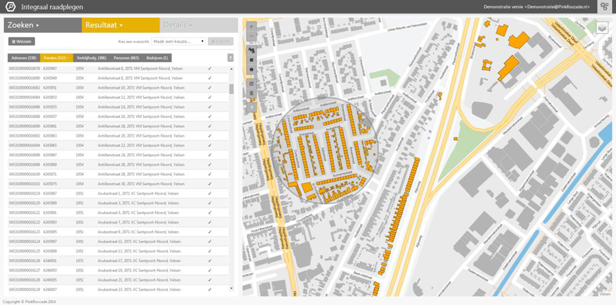Switch to the Adressen (338) tab
Viewport: 616px width, 305px height.
pyautogui.click(x=23, y=58)
